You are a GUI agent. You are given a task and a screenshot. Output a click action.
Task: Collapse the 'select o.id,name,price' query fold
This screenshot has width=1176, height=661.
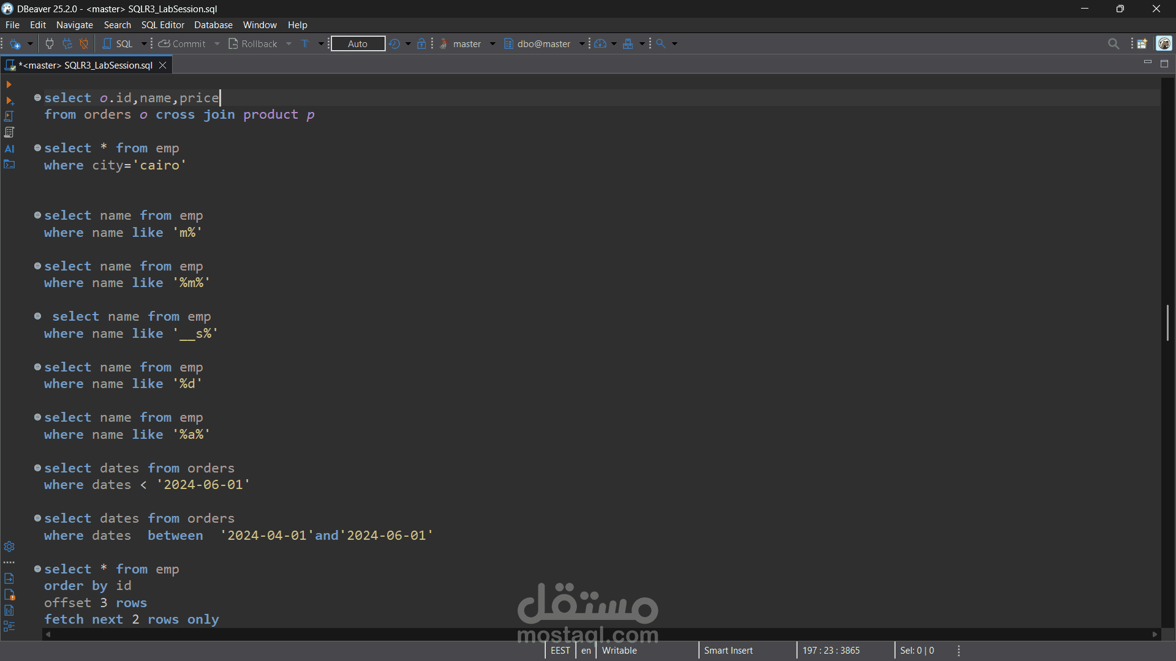(37, 97)
